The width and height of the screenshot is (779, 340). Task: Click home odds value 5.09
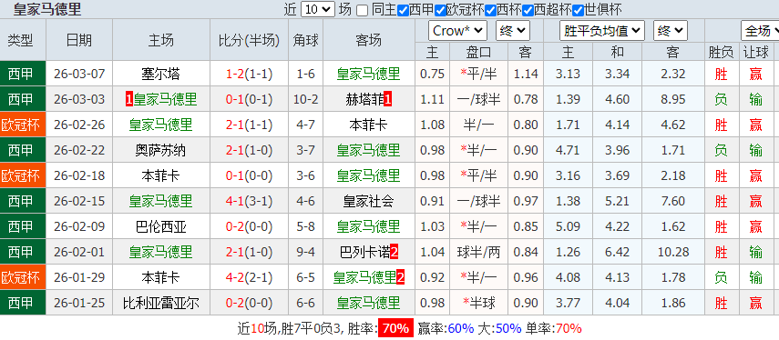click(568, 227)
